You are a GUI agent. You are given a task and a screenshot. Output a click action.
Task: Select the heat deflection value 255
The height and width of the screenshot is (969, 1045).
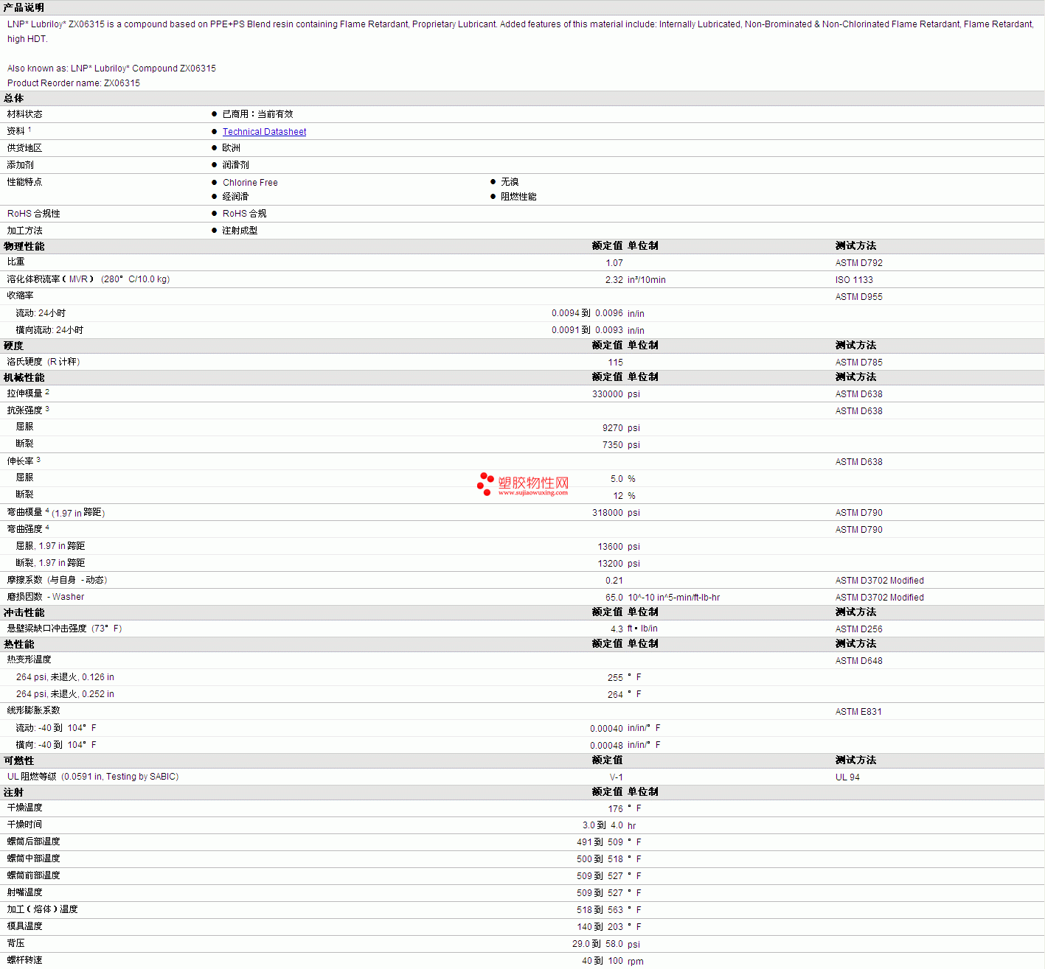point(616,678)
